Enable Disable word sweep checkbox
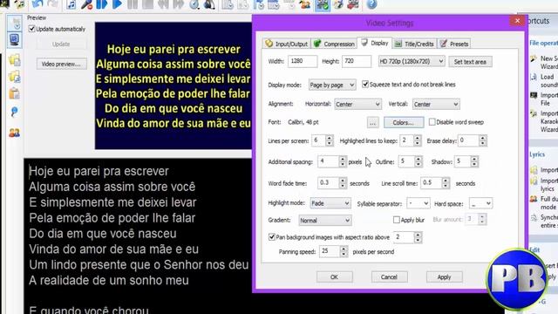The height and width of the screenshot is (314, 558). [432, 122]
